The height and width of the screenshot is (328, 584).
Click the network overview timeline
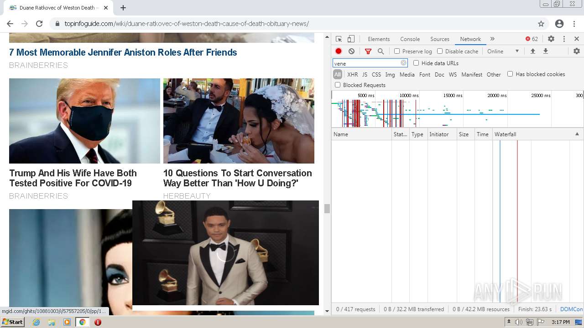pyautogui.click(x=458, y=109)
